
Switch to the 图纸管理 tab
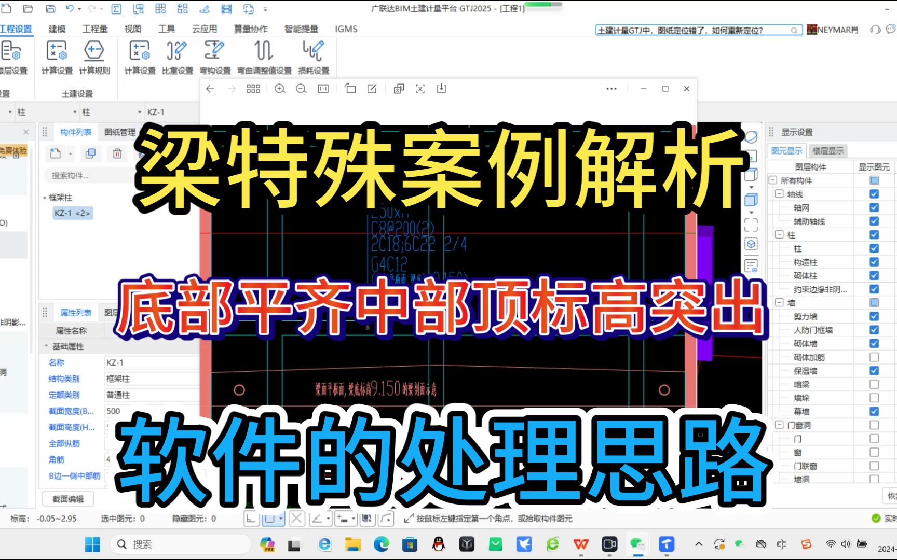(x=120, y=132)
